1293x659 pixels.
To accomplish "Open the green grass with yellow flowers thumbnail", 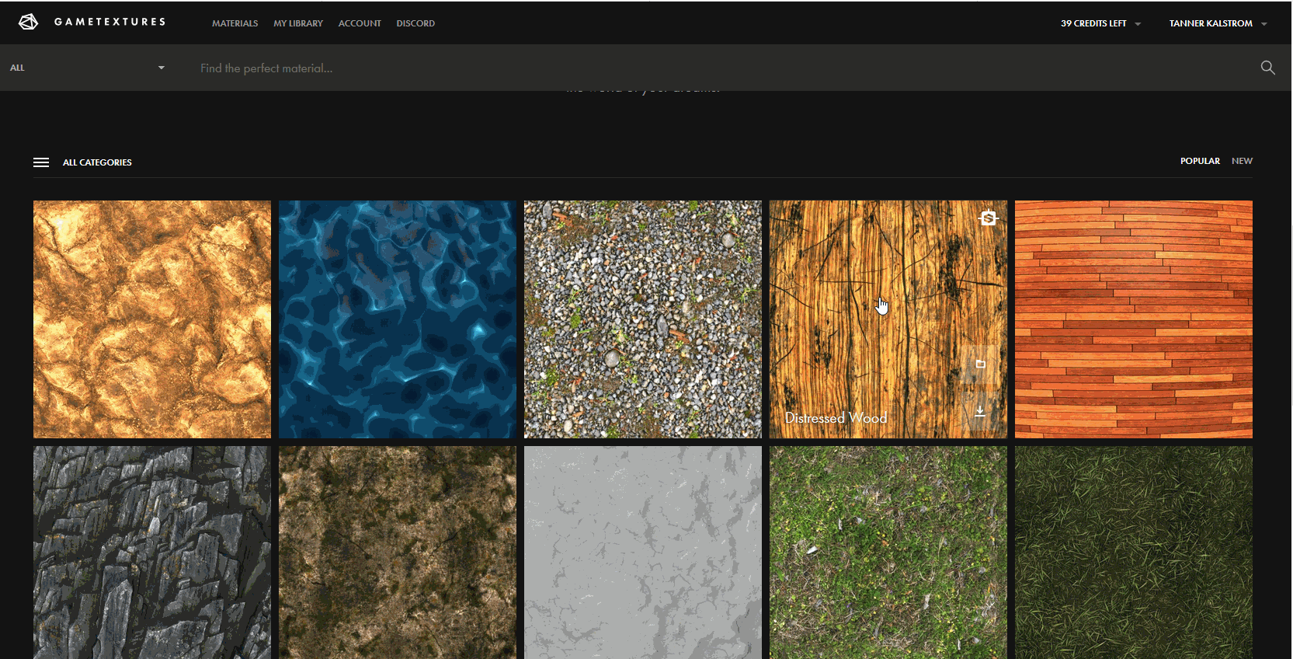I will [888, 553].
